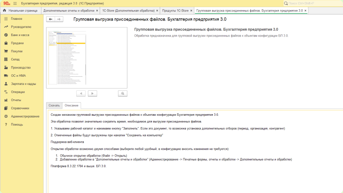Screen dimensions: 343x193
Task: Open the ОС и НМА section
Action: (x=18, y=76)
